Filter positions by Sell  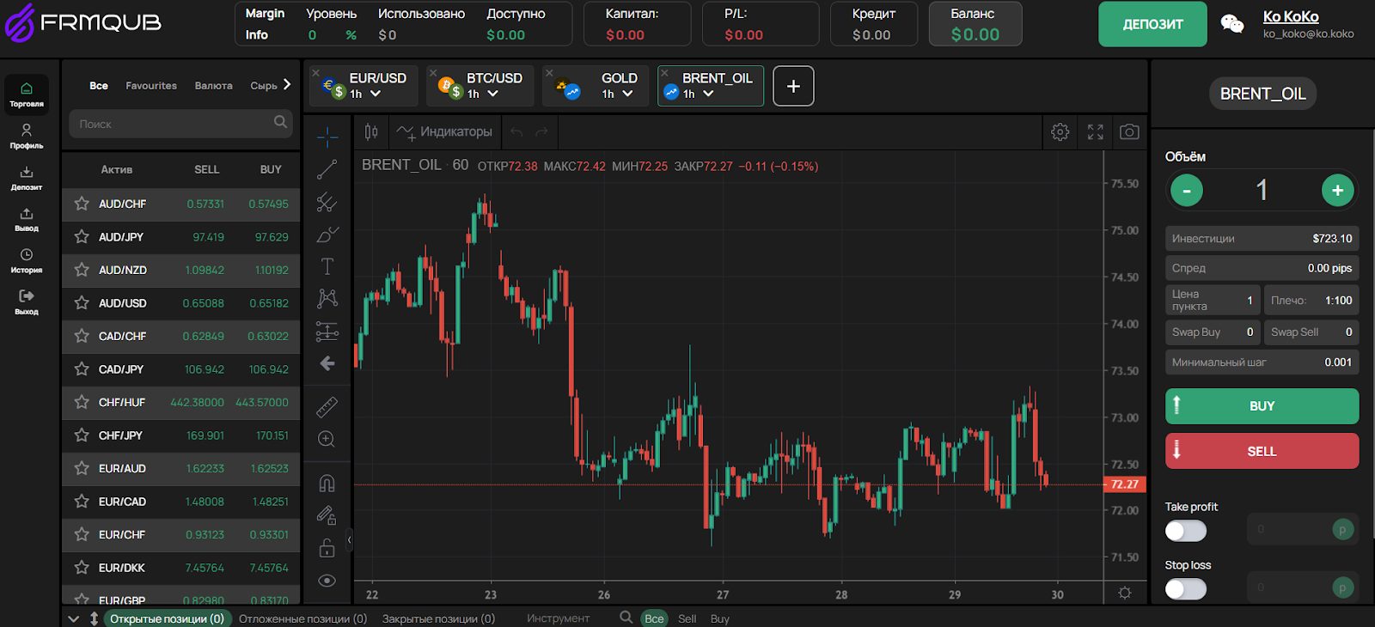(687, 618)
